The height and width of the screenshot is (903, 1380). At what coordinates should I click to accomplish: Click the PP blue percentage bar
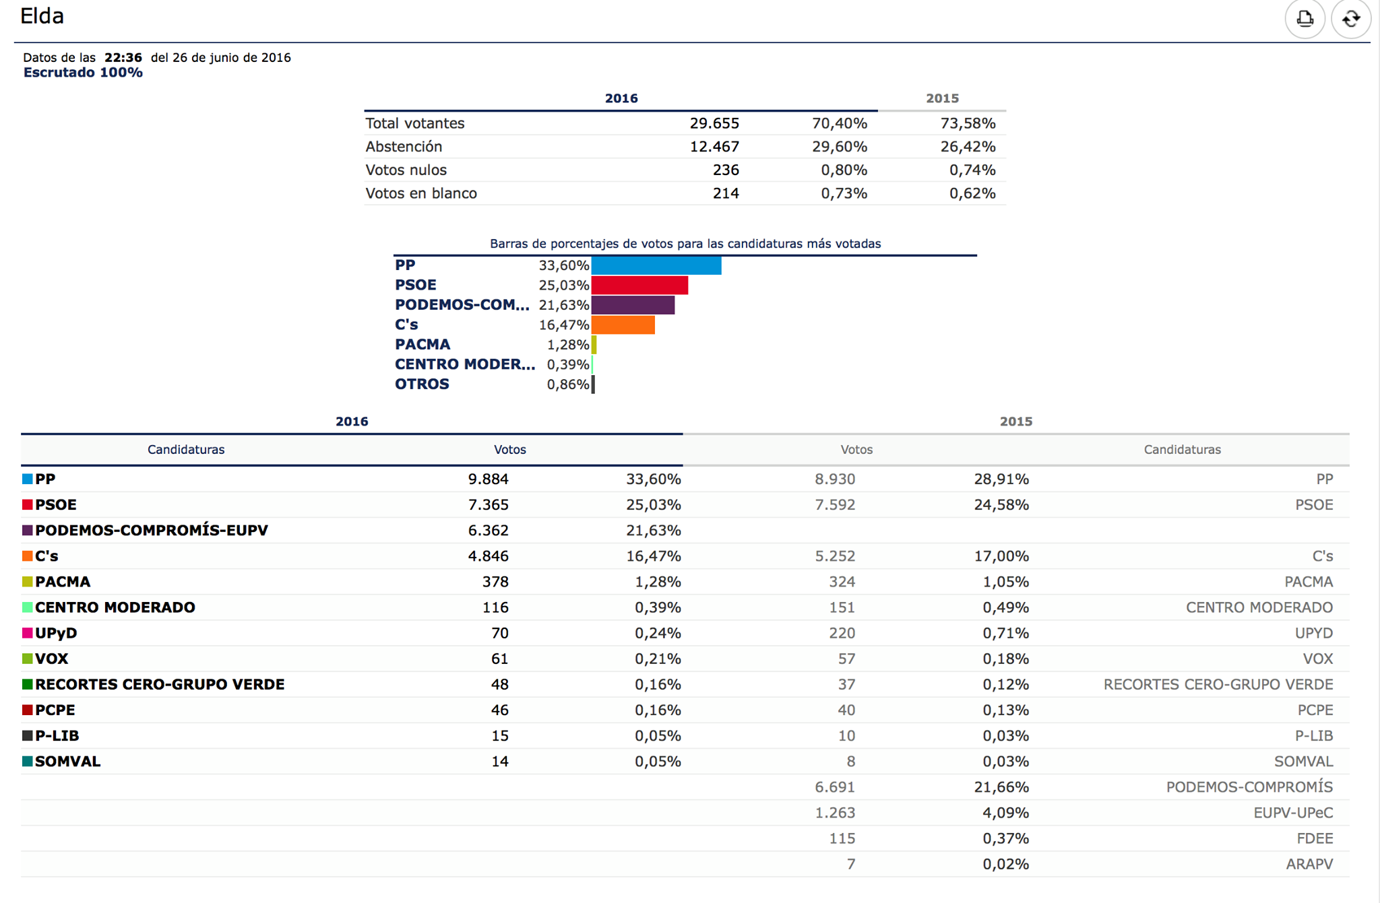pyautogui.click(x=656, y=265)
